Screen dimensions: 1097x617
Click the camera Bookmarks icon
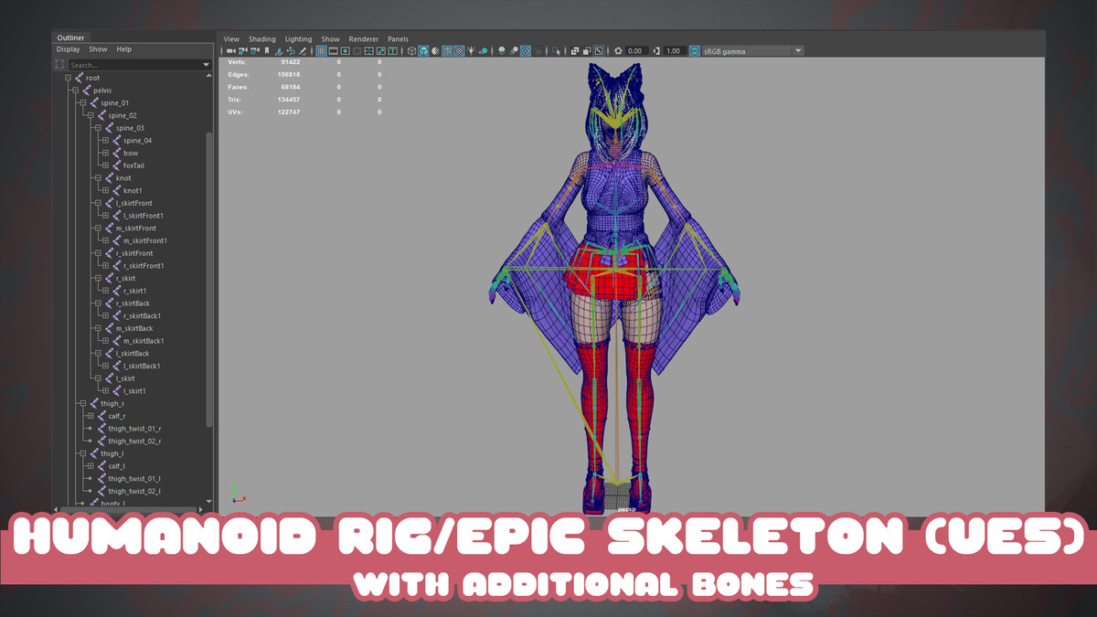point(267,51)
